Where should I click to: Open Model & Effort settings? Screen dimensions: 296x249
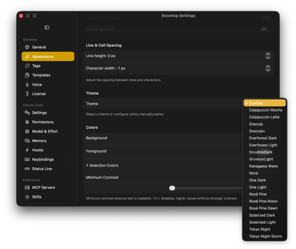click(x=48, y=131)
